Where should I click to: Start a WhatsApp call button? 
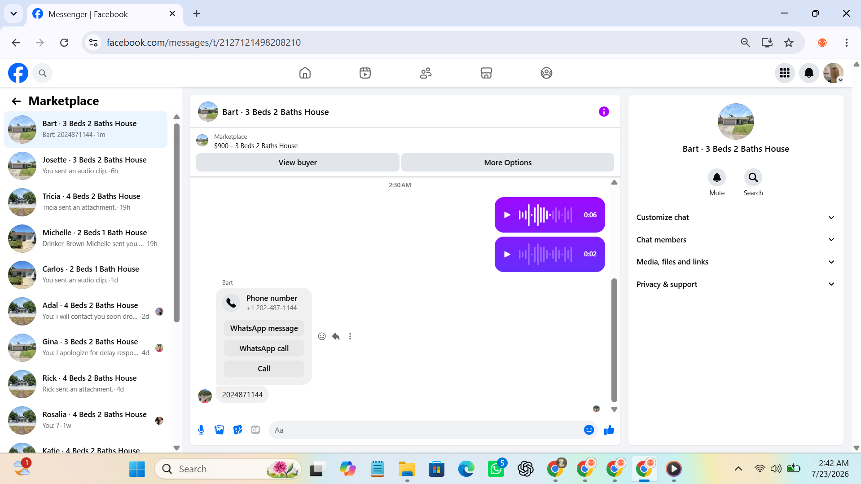click(x=264, y=348)
